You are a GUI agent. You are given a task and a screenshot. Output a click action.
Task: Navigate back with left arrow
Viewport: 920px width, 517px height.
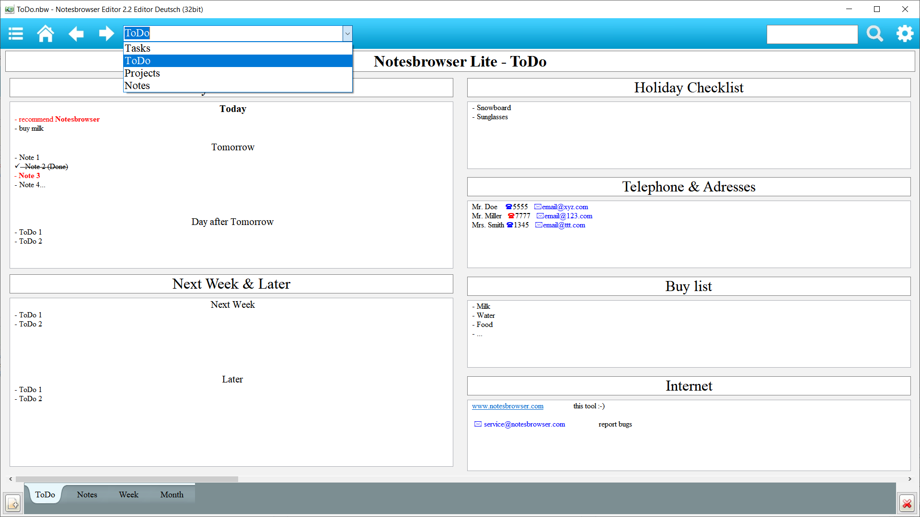[x=76, y=34]
